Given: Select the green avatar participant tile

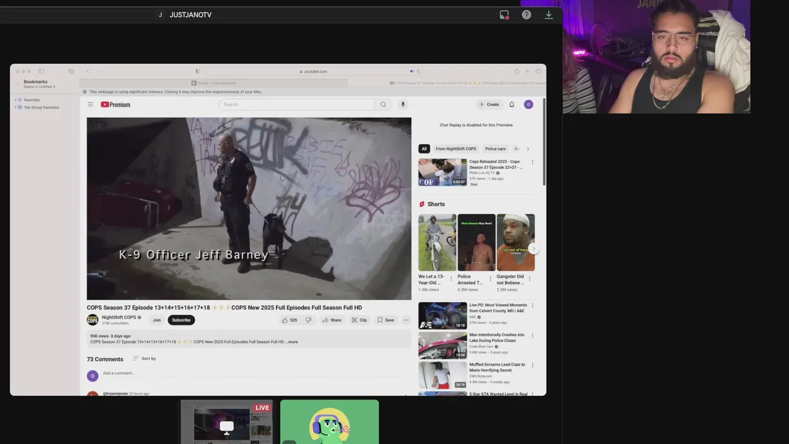Looking at the screenshot, I should pyautogui.click(x=329, y=422).
